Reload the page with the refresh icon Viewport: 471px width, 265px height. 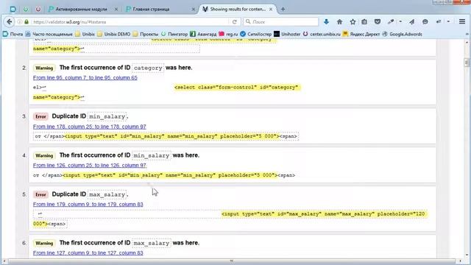tap(234, 21)
